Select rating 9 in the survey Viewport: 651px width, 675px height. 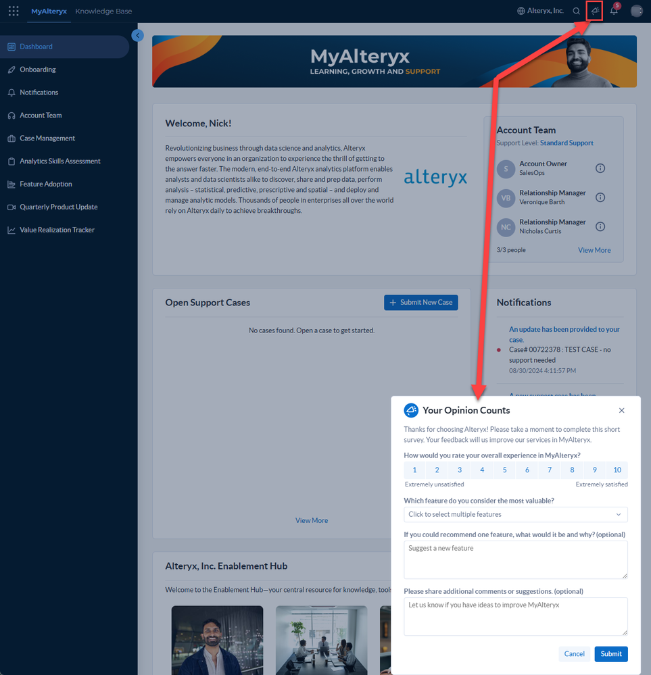coord(595,470)
